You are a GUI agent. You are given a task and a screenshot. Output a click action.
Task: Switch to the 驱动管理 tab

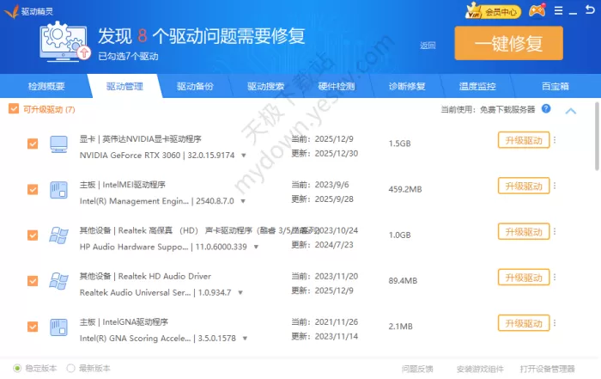pos(124,86)
